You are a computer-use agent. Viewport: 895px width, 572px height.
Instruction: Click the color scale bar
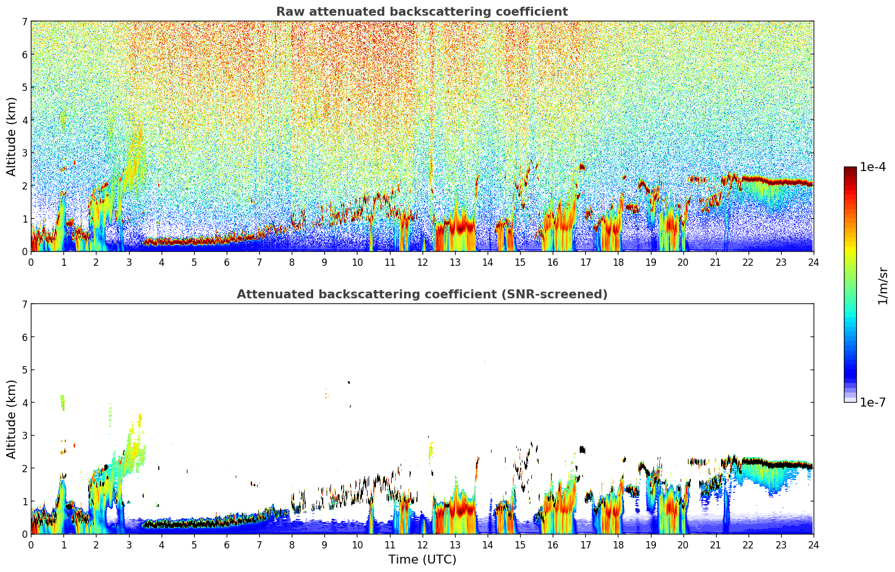click(x=850, y=284)
